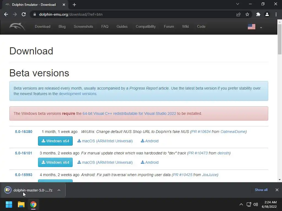The height and width of the screenshot is (211, 282).
Task: Close the Dolphin Emulator tab
Action: coord(64,5)
